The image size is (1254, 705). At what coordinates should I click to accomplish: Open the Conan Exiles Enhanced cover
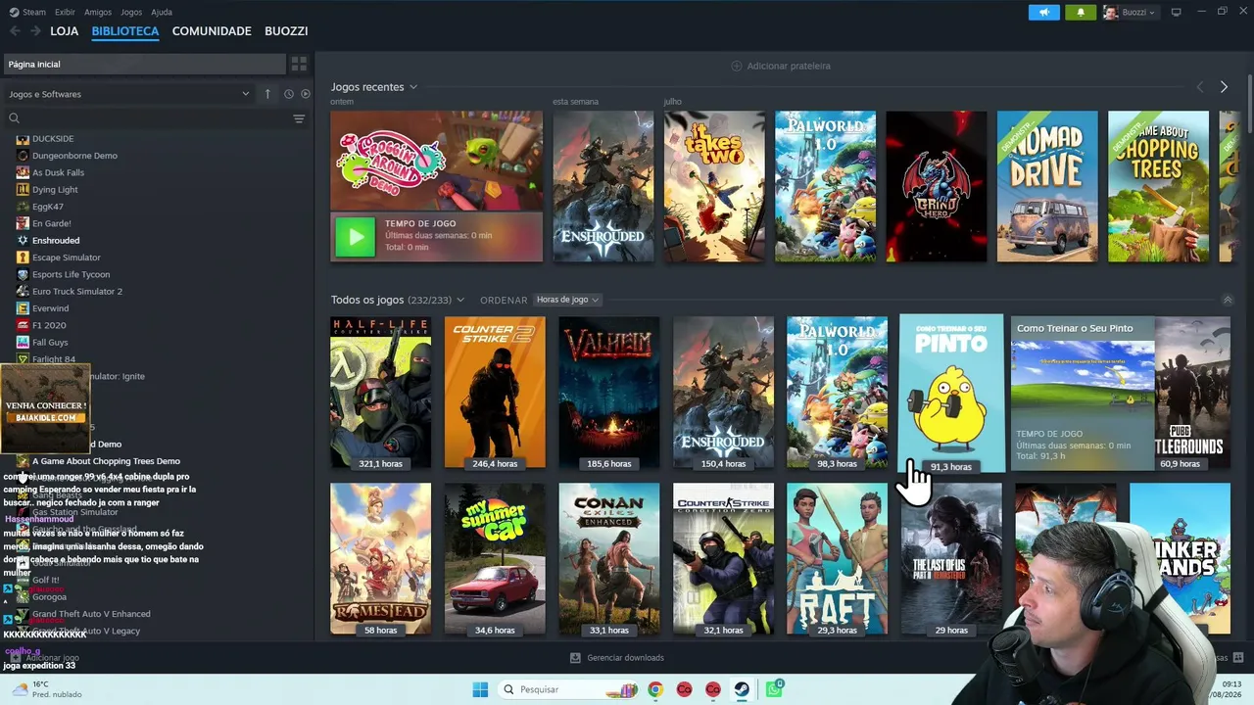pos(609,559)
